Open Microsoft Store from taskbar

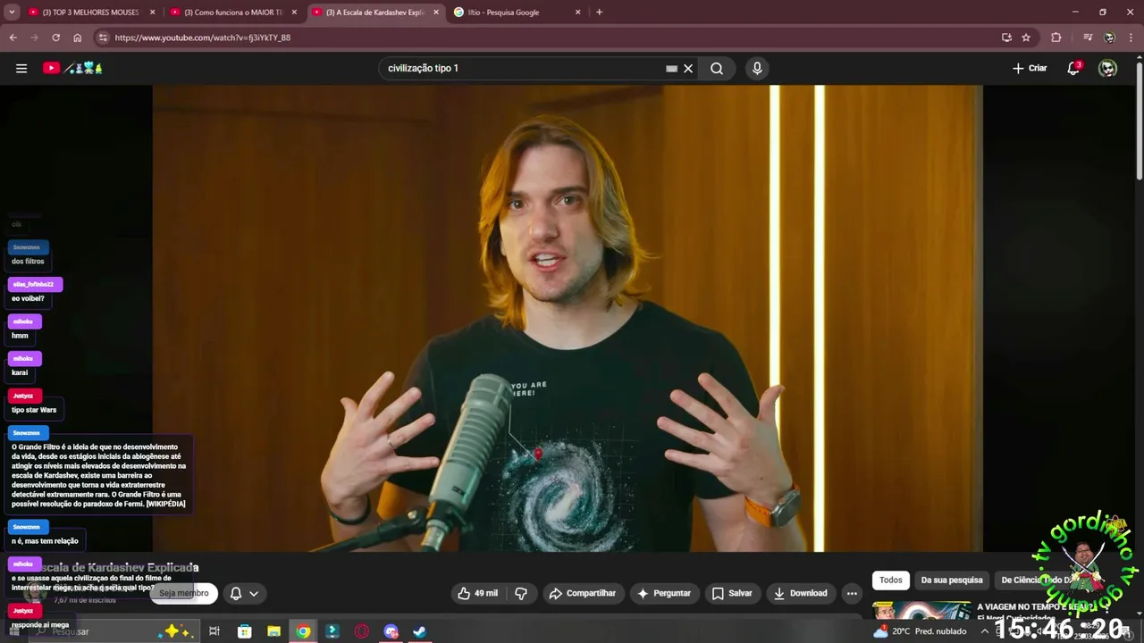[x=244, y=631]
